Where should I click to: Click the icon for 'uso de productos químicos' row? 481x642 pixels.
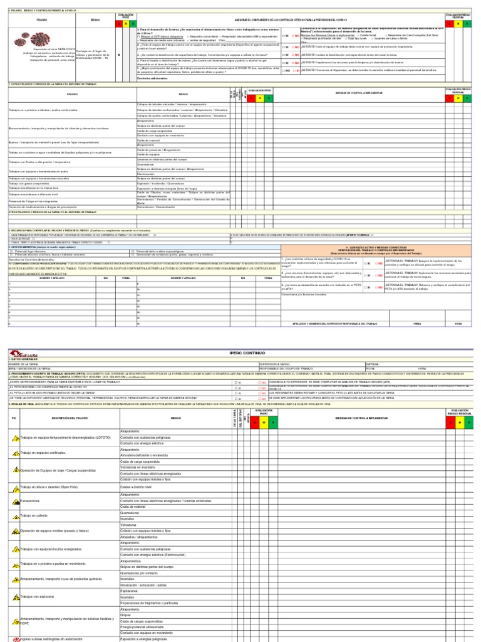coord(16,579)
